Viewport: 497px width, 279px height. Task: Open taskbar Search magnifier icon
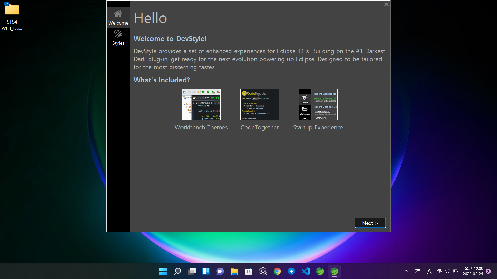click(x=178, y=271)
